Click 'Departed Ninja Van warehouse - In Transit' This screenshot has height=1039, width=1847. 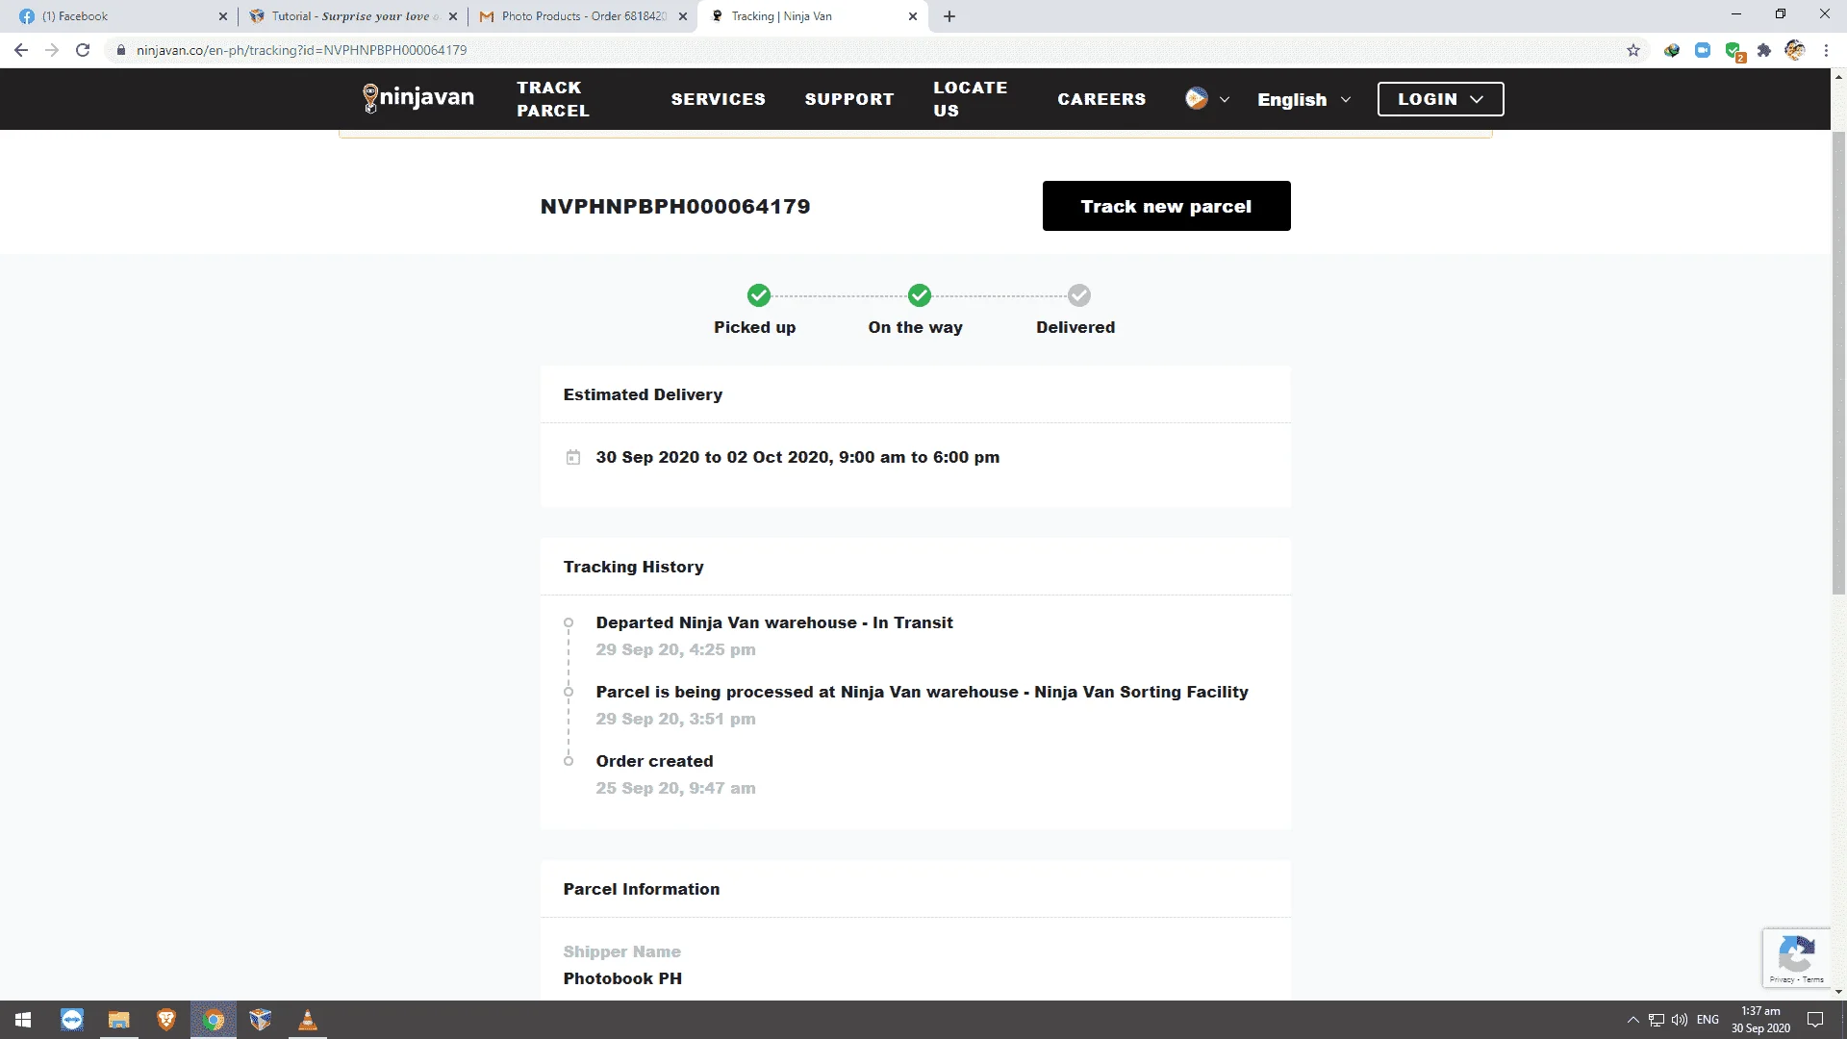774,623
